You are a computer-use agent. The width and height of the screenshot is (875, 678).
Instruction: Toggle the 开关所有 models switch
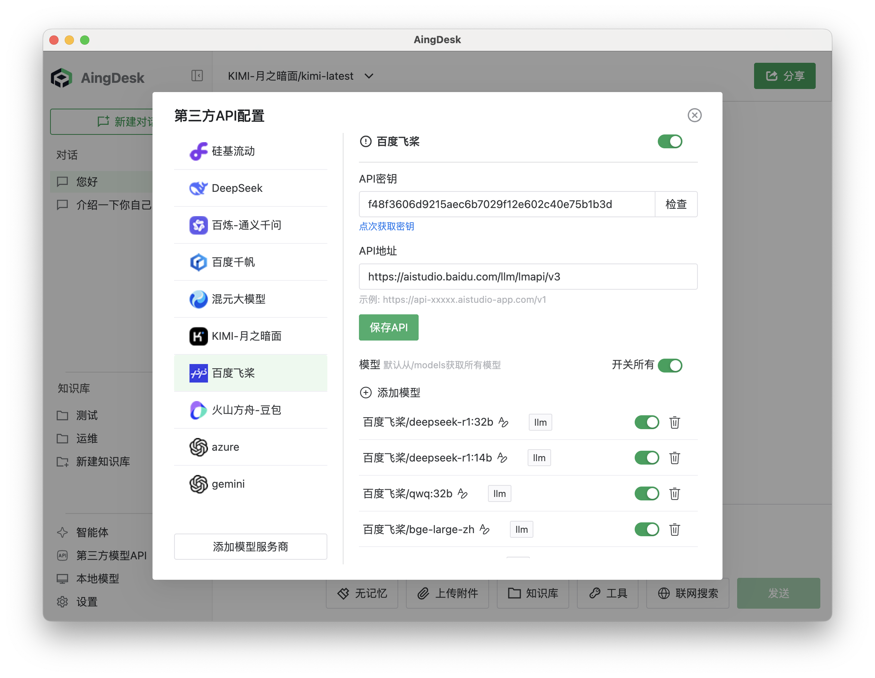pos(670,365)
